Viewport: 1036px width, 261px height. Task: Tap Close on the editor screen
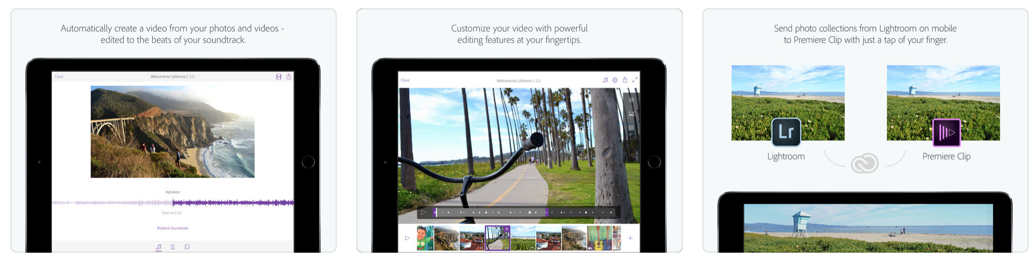(405, 80)
